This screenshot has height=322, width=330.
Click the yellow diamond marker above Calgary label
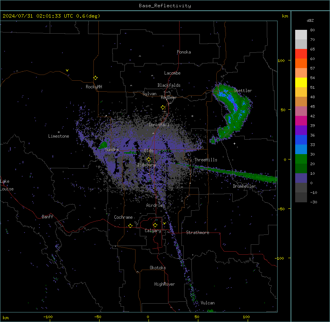155,225
